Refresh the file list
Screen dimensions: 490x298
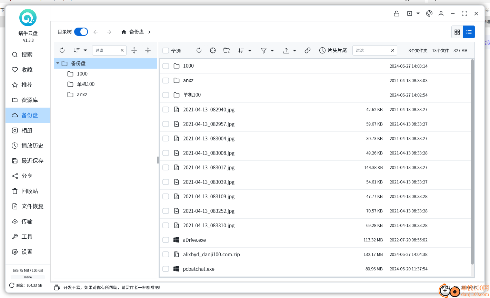199,50
